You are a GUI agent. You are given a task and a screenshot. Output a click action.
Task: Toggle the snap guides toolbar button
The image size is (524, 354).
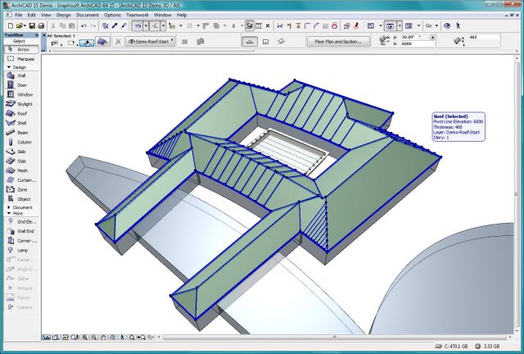pyautogui.click(x=155, y=25)
